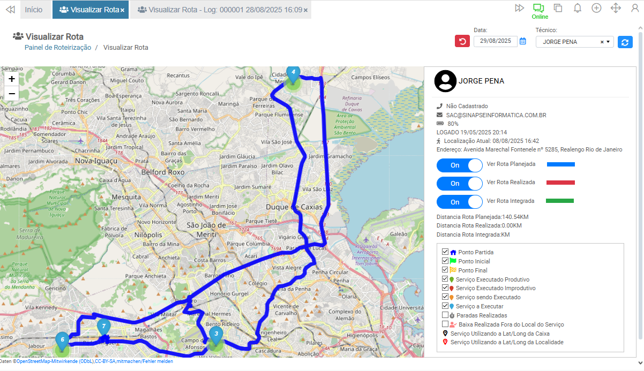
Task: Clear JORGE PENA selection with the x
Action: click(x=602, y=42)
